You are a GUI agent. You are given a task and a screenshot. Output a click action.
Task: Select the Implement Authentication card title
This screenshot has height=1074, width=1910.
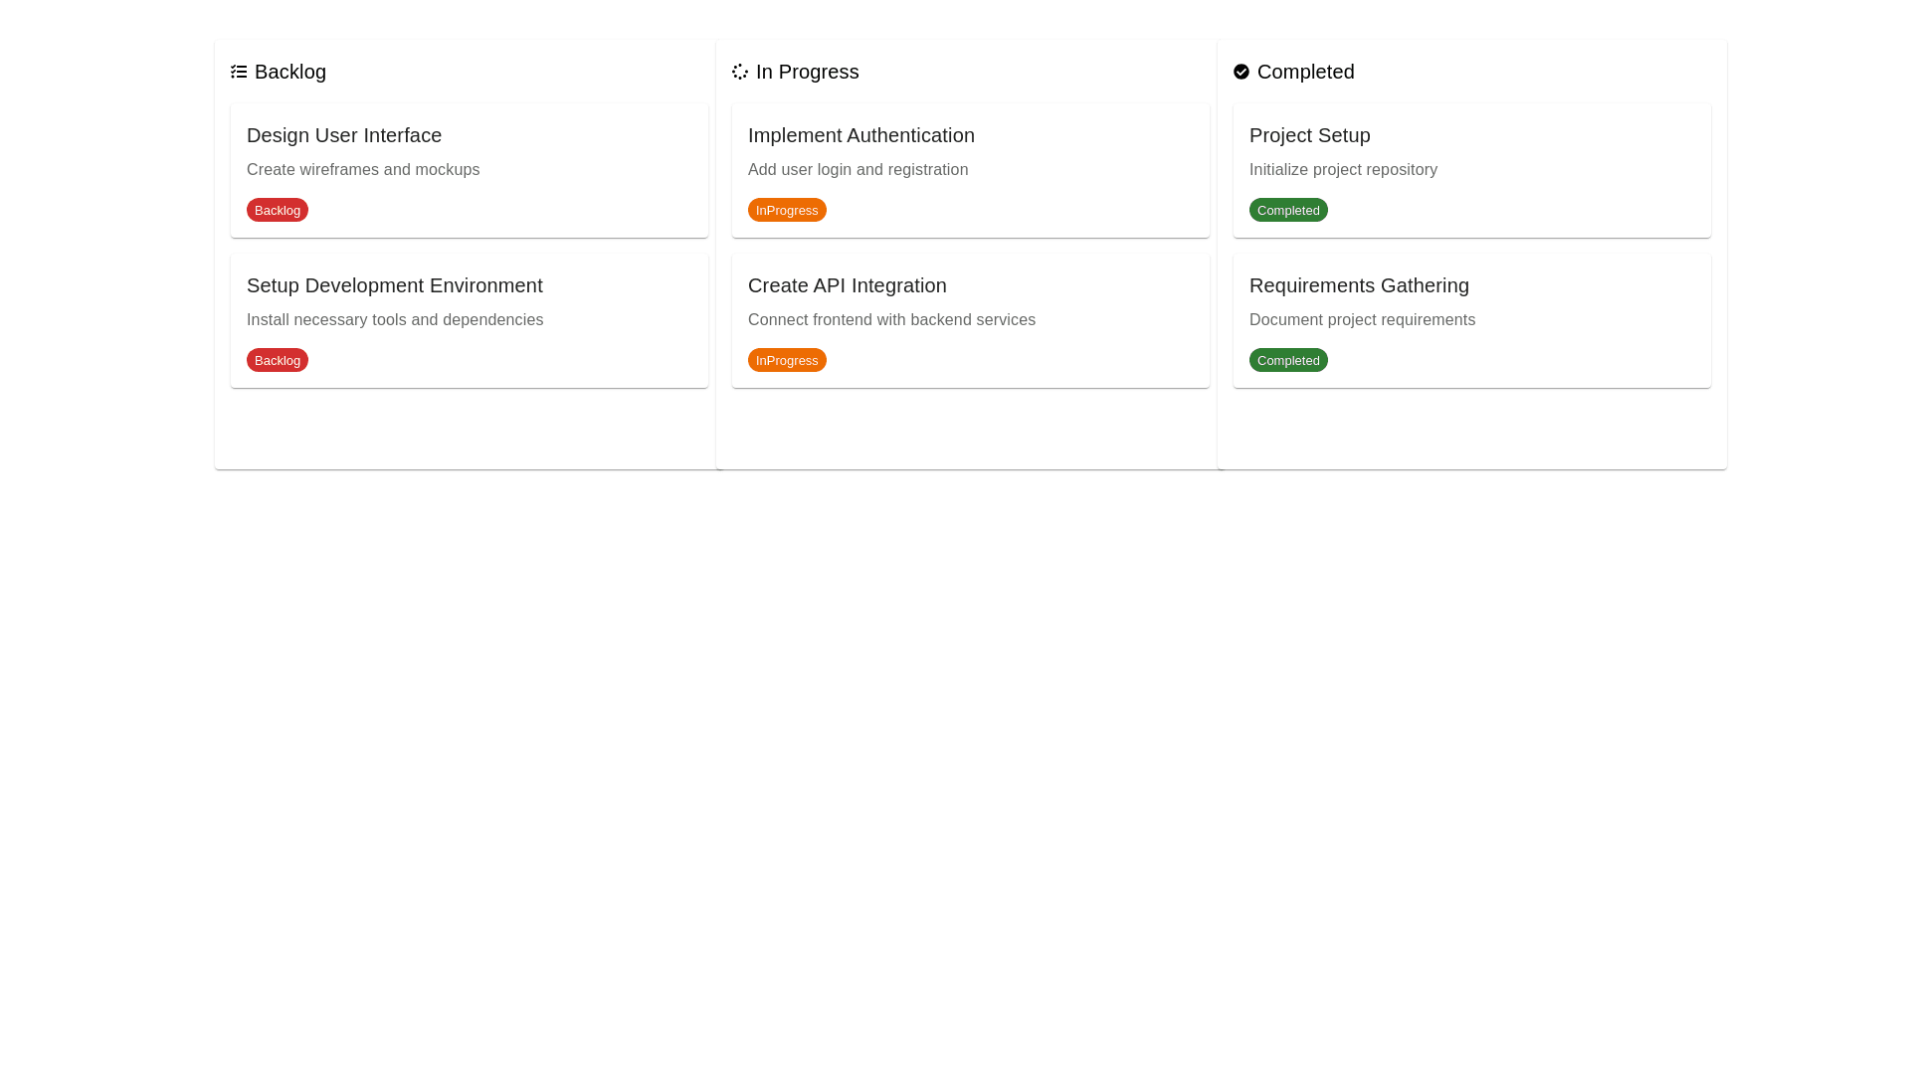[x=860, y=135]
